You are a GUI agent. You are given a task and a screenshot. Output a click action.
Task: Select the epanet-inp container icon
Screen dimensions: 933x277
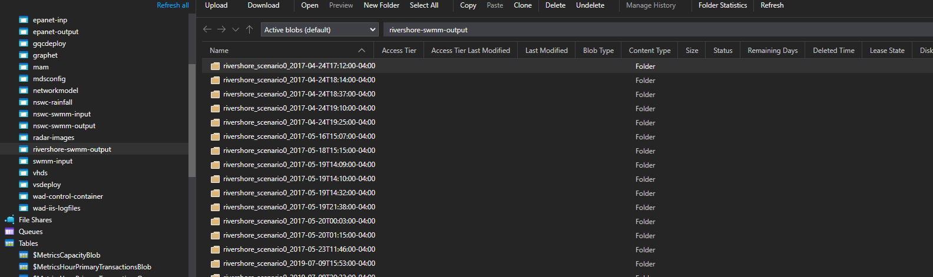pos(24,20)
